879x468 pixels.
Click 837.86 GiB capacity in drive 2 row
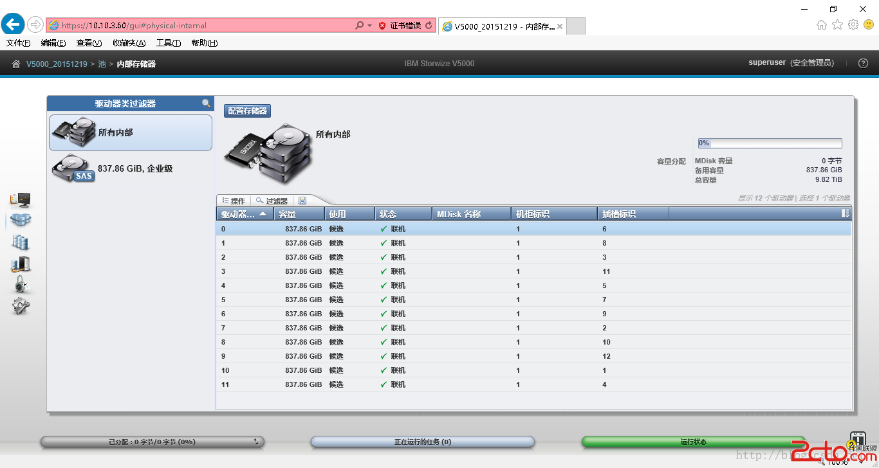coord(303,257)
